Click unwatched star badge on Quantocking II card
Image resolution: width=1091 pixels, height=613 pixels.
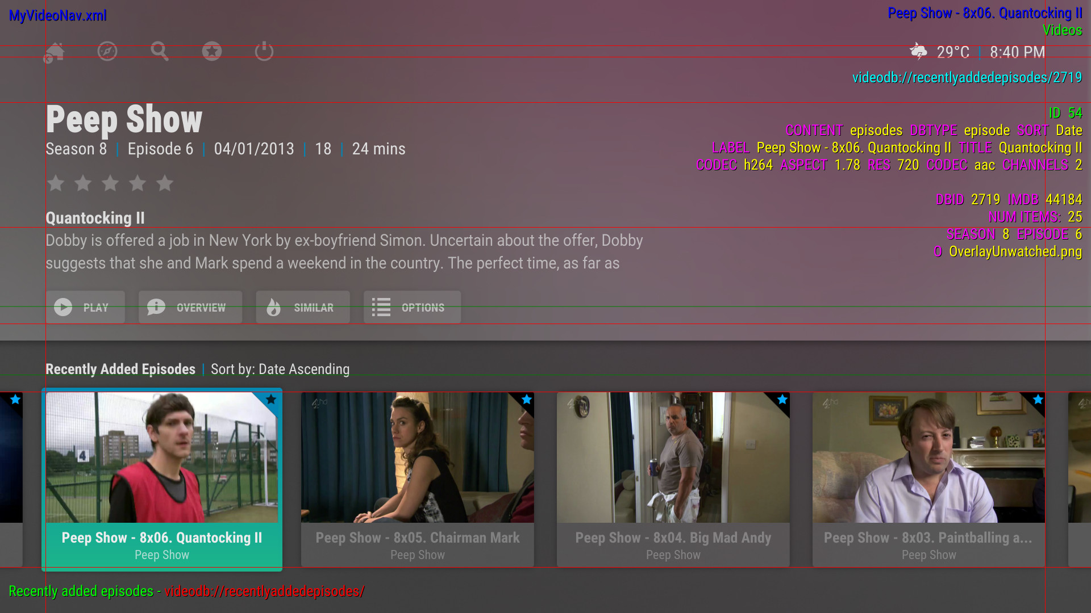[x=271, y=400]
